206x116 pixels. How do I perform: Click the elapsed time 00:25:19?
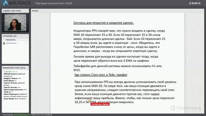point(196,3)
